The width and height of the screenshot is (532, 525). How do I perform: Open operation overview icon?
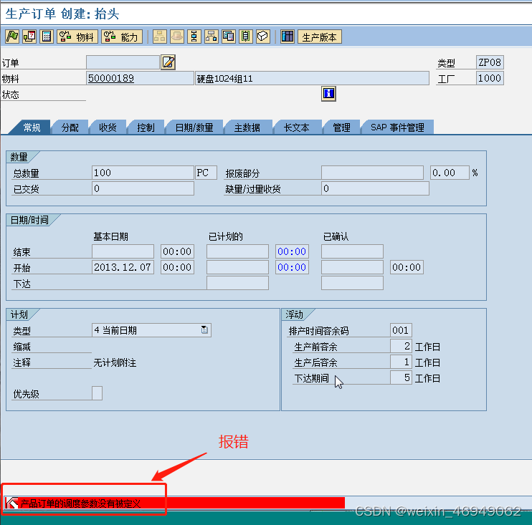point(194,37)
